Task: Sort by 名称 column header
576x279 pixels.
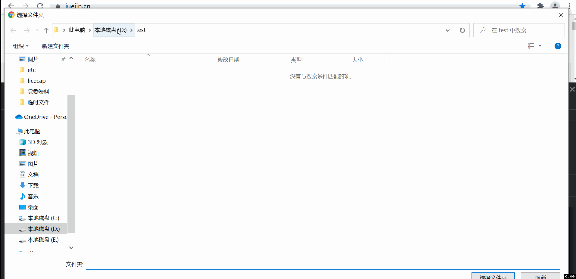Action: tap(90, 60)
